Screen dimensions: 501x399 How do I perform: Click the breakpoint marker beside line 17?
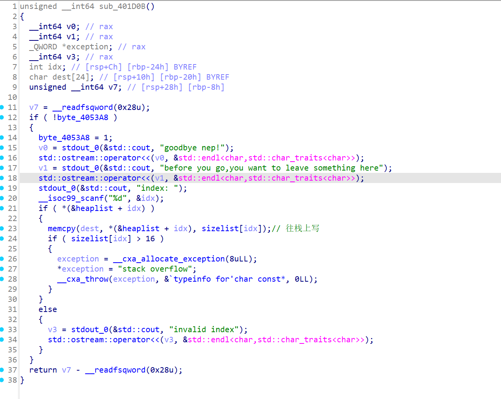[x=2, y=167]
